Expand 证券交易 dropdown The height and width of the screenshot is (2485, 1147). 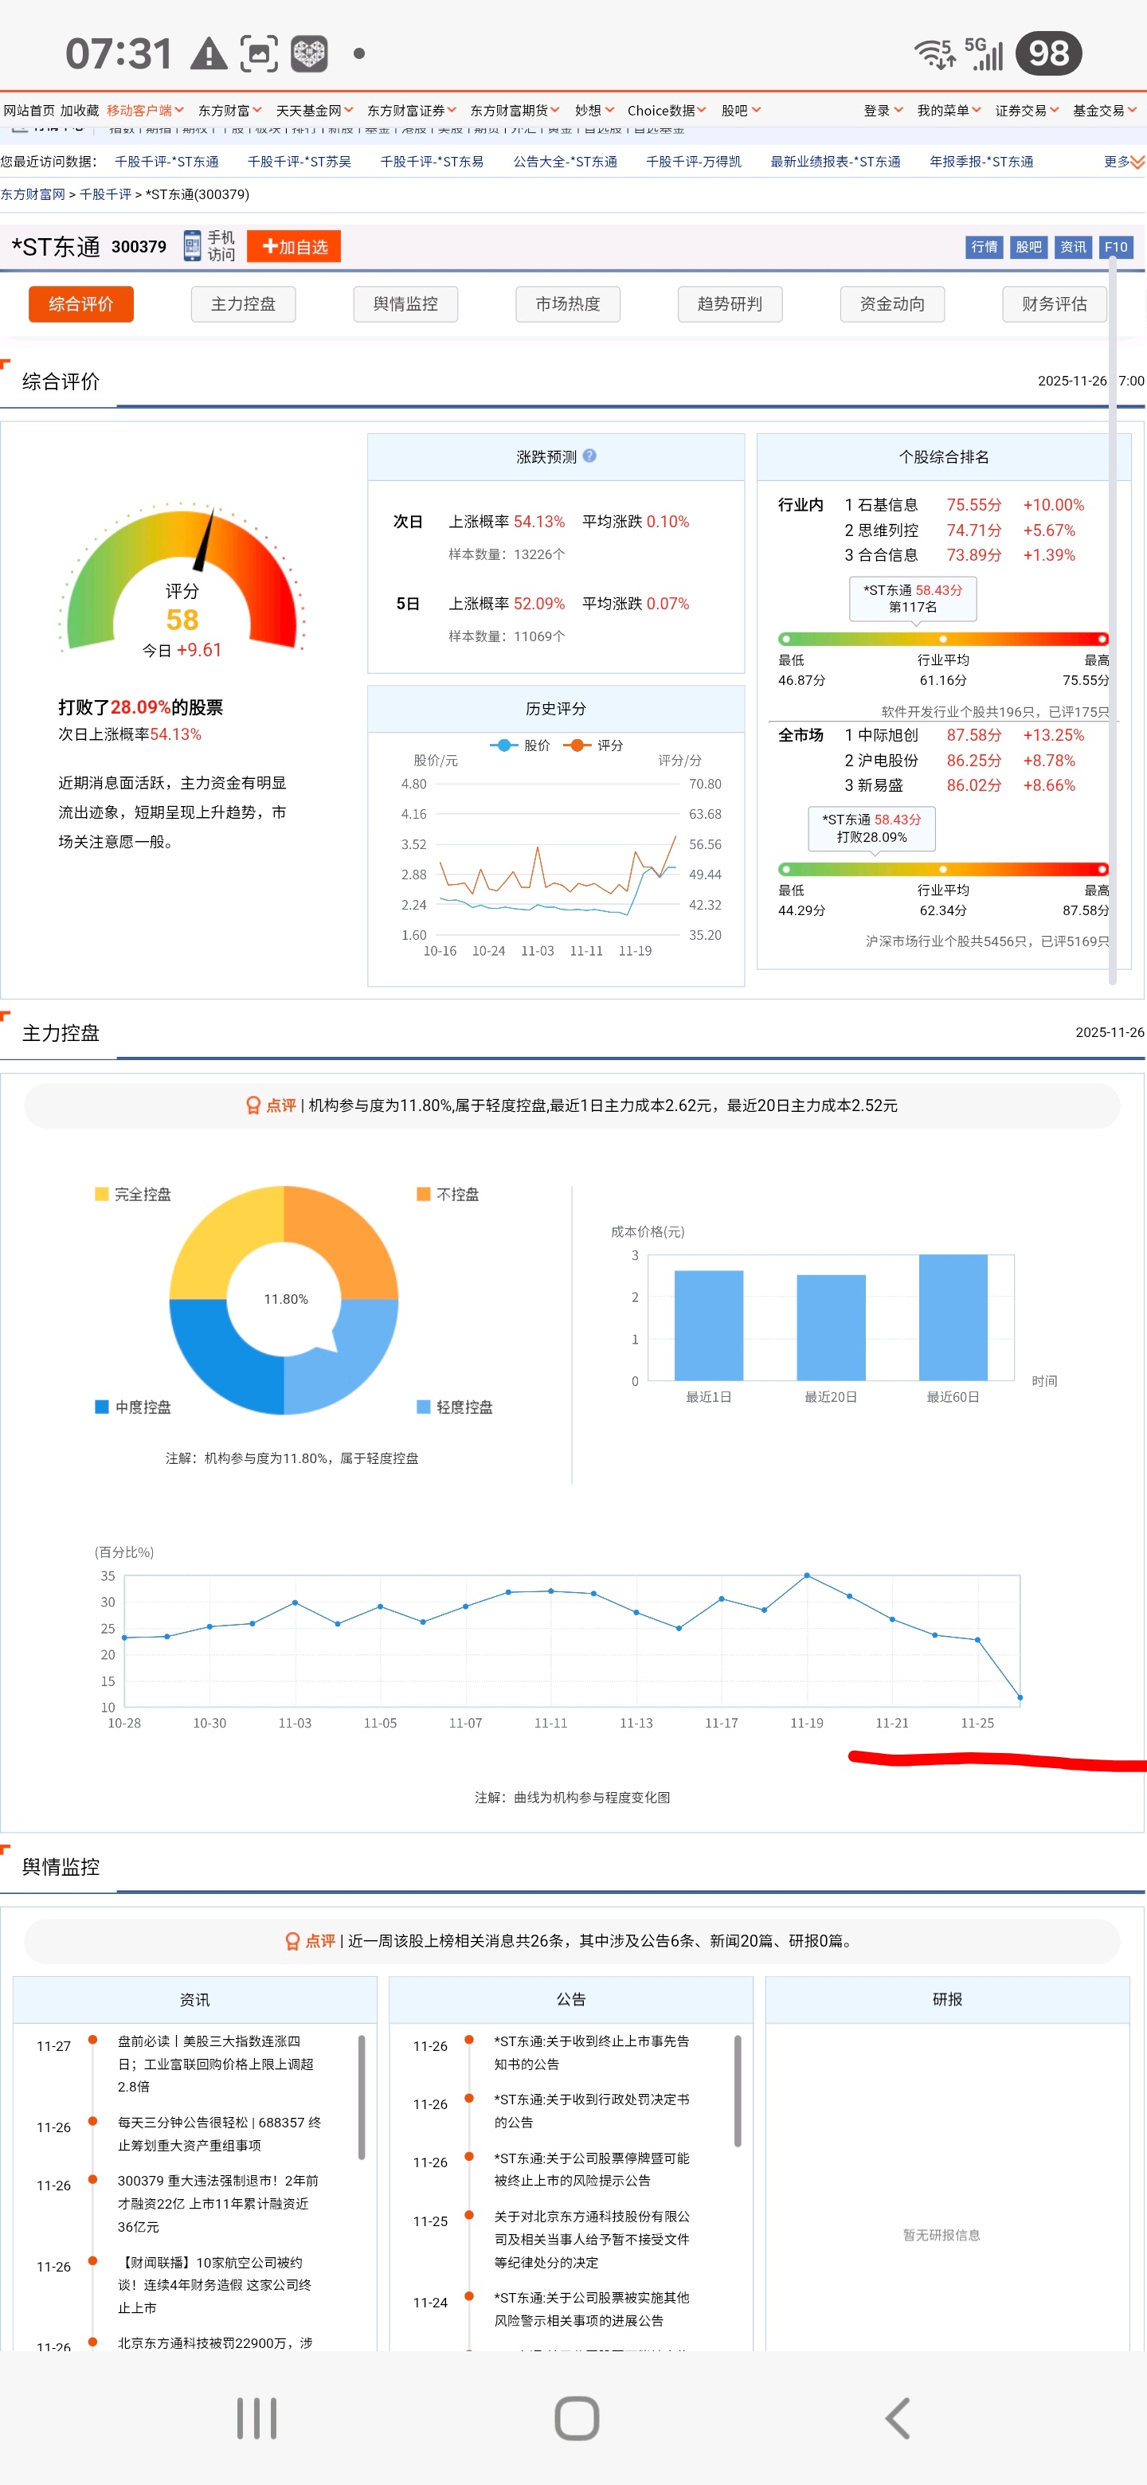1028,110
